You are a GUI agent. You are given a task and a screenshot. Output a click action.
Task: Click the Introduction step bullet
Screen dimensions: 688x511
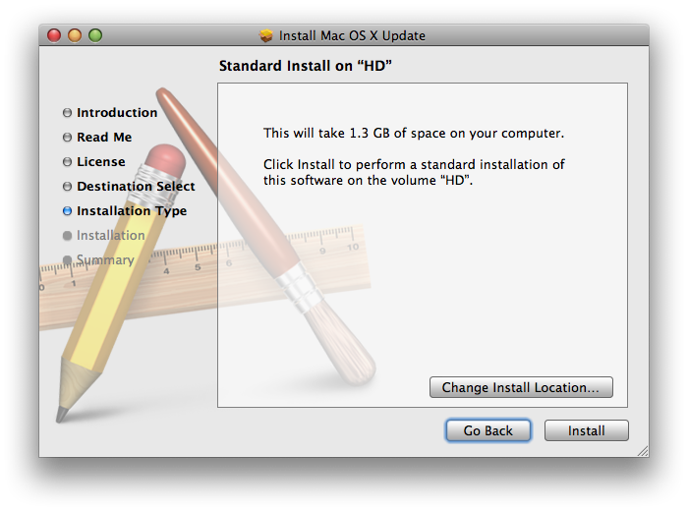click(67, 113)
